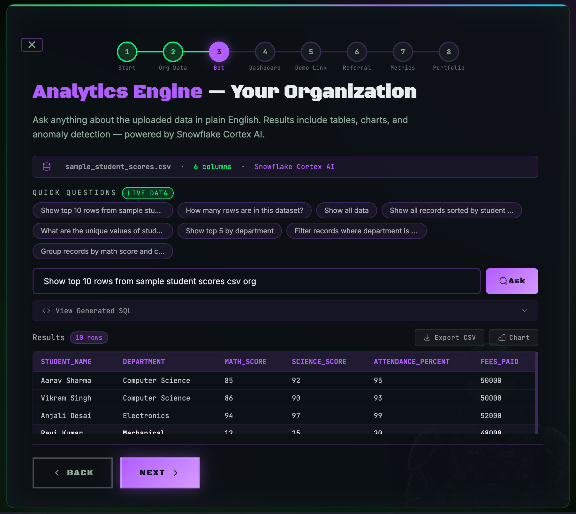Choose 'How many rows are in this dataset?'
Viewport: 576px width, 514px height.
(245, 210)
